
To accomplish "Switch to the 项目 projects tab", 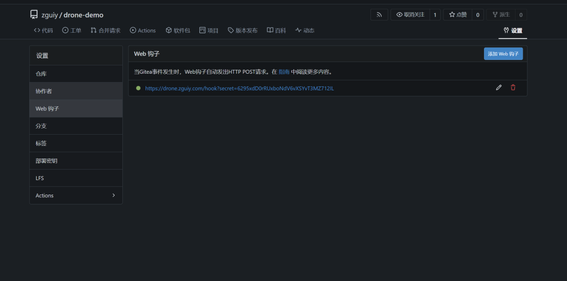I will [x=209, y=30].
